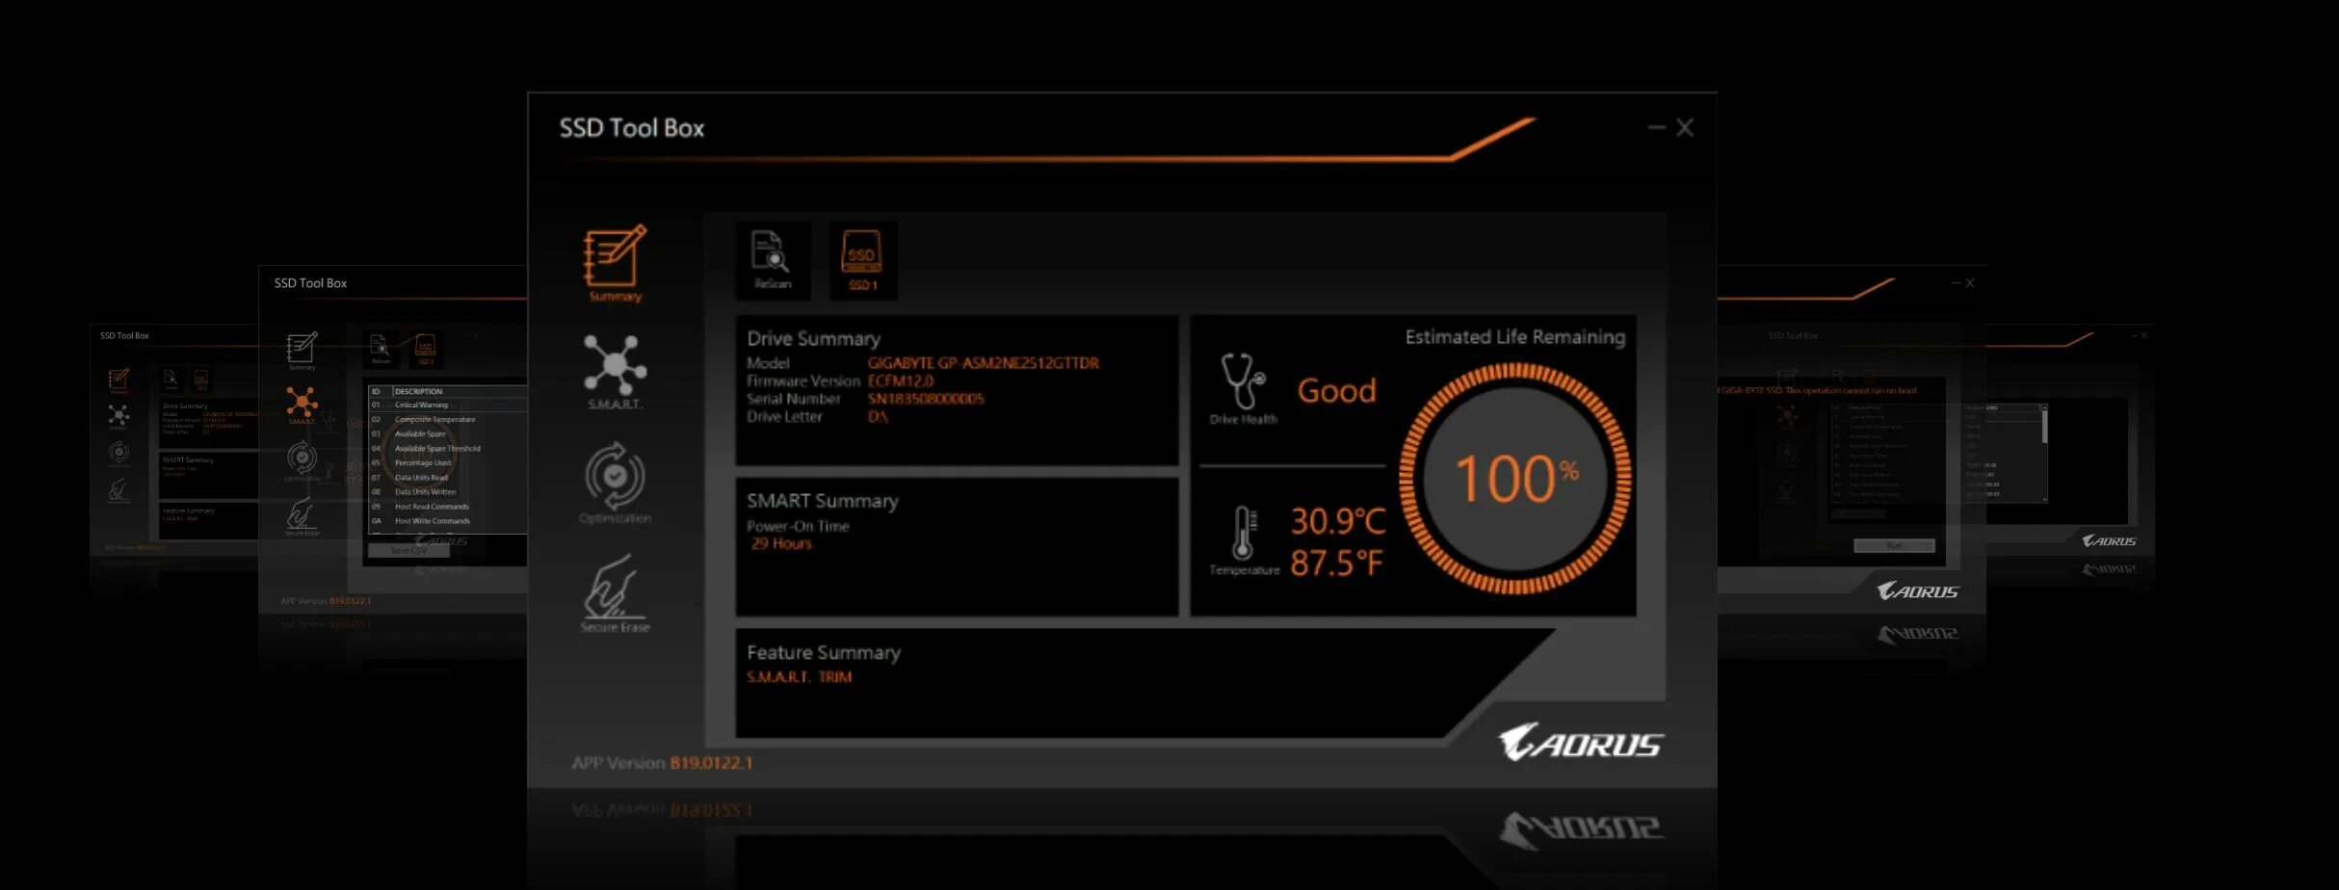The width and height of the screenshot is (2339, 890).
Task: Click the DESCRIPTION column header
Action: pyautogui.click(x=418, y=391)
